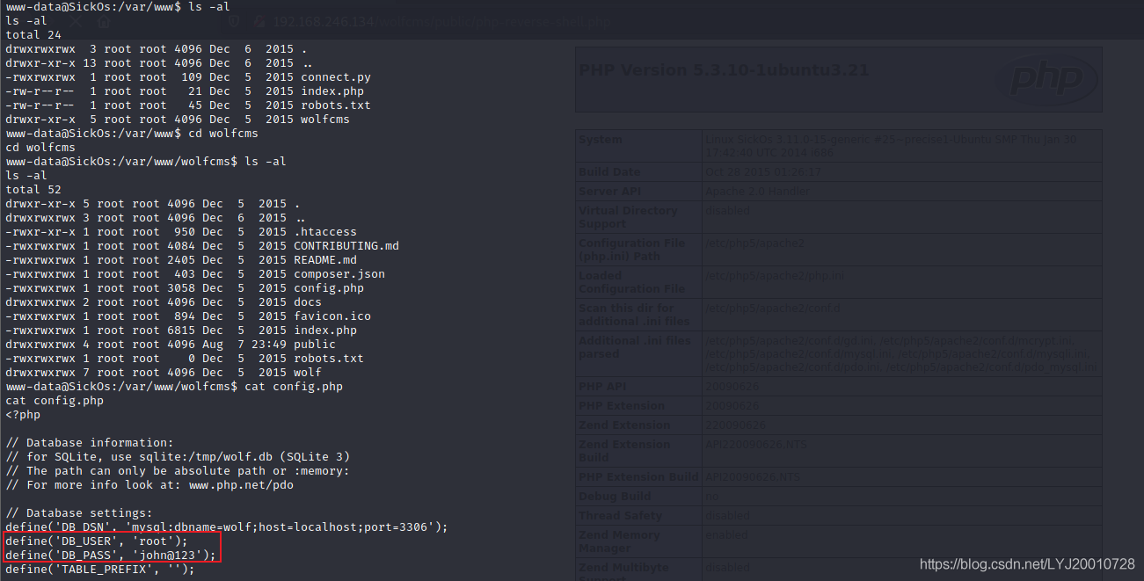
Task: Click 'total 52' output line
Action: coord(33,190)
